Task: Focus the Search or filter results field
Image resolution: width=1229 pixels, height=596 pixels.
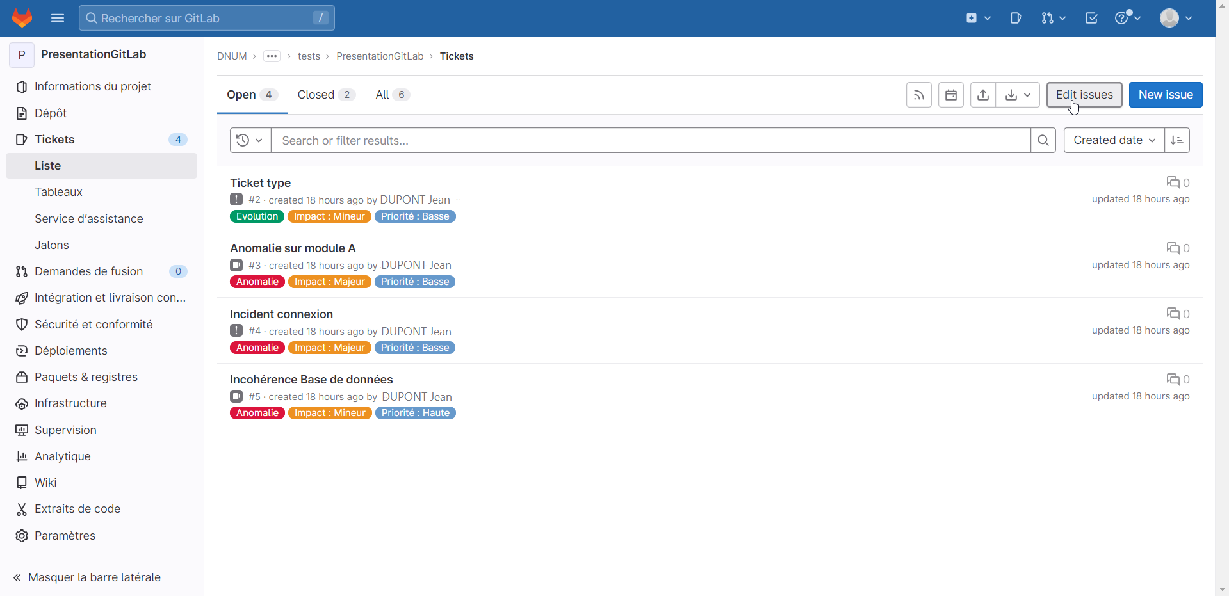Action: pyautogui.click(x=650, y=140)
